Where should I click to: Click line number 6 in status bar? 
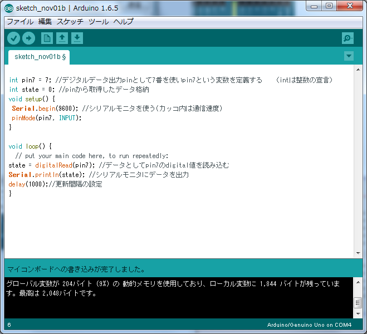click(9, 325)
